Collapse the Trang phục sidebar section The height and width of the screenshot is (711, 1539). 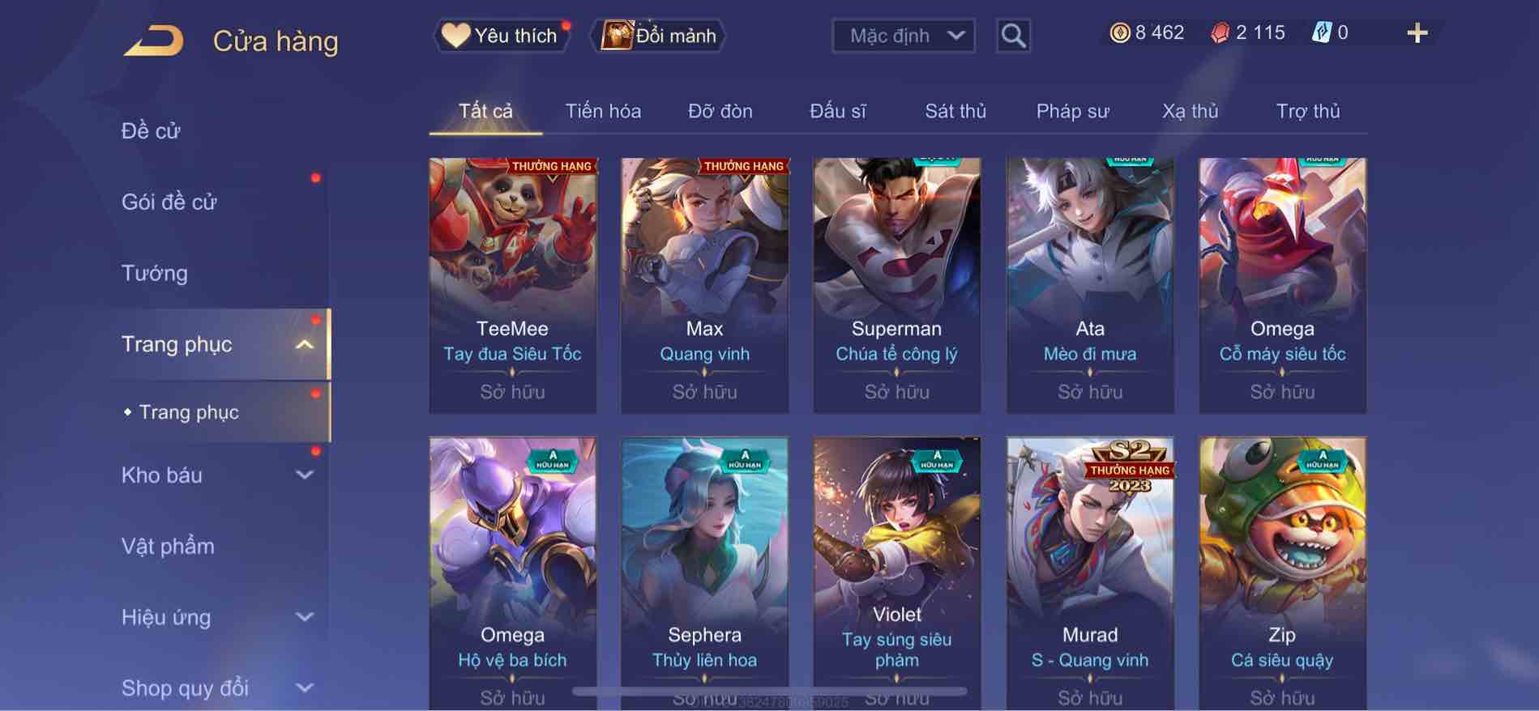coord(305,344)
